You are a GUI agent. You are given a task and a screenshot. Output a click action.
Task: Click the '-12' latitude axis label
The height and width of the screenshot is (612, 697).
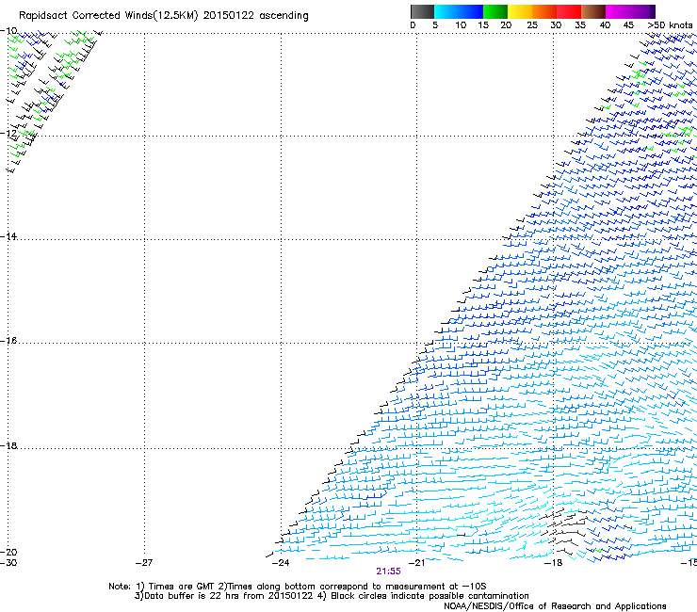click(8, 133)
